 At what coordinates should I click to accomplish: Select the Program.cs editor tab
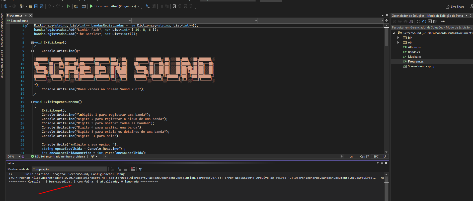(15, 15)
